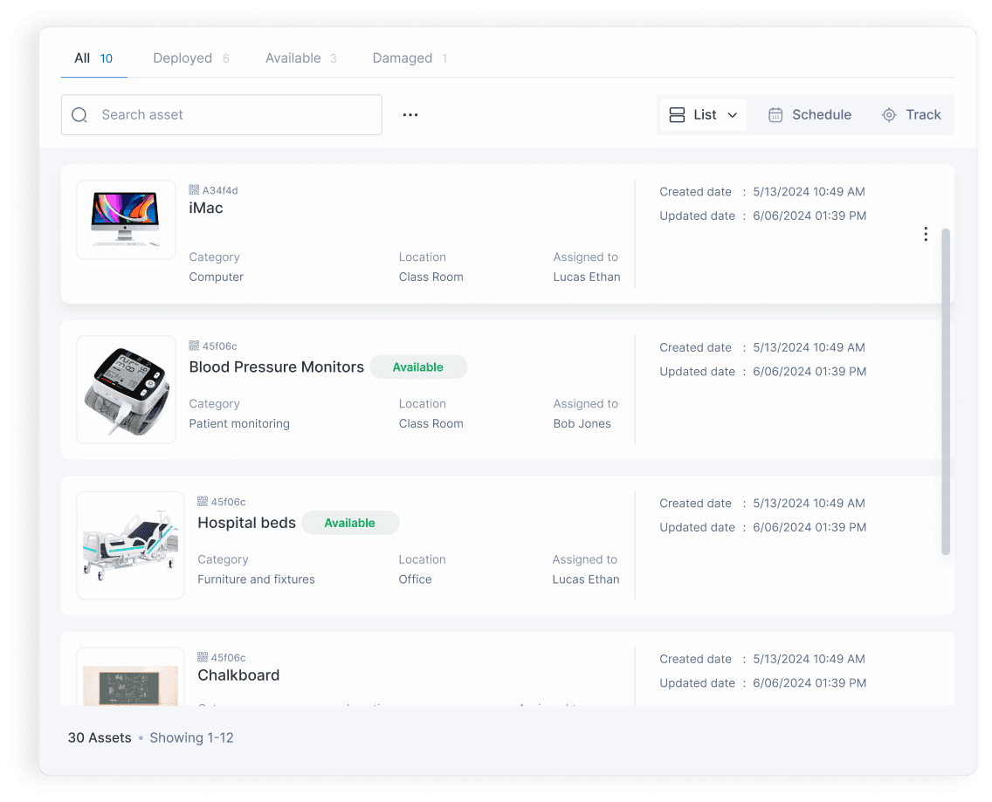Click the Track target icon
The width and height of the screenshot is (992, 802).
[889, 114]
